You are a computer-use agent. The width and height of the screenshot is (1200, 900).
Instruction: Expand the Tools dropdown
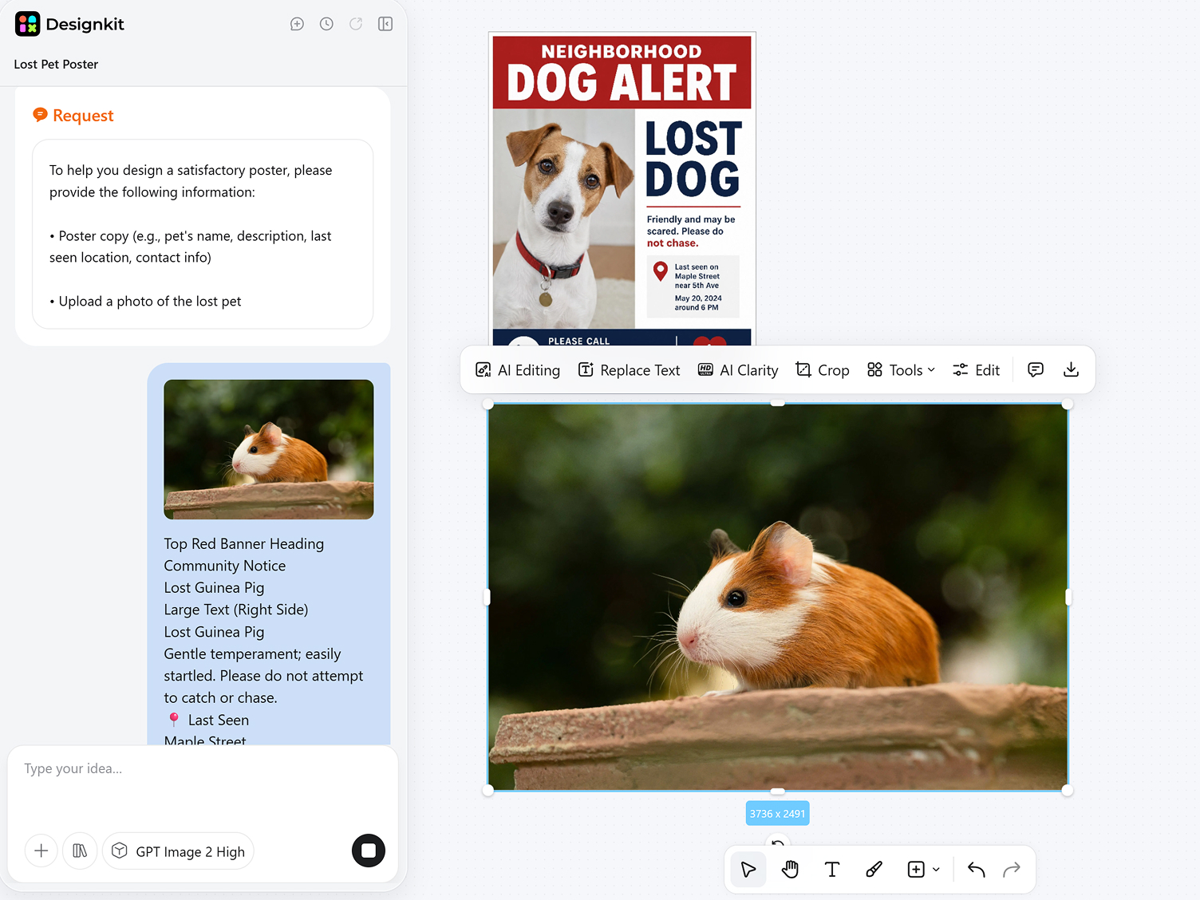(901, 370)
